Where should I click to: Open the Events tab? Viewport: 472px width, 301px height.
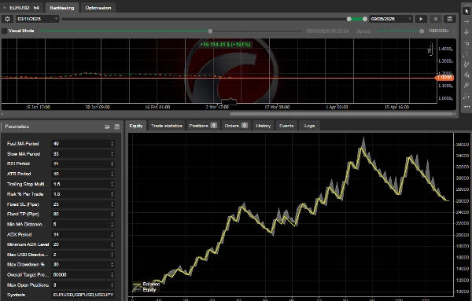(286, 126)
